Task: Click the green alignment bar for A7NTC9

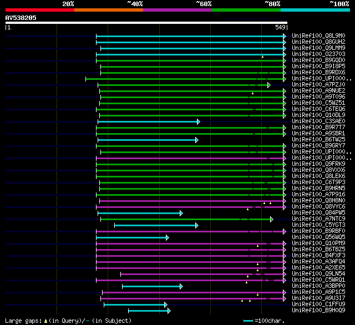Action: click(x=187, y=219)
